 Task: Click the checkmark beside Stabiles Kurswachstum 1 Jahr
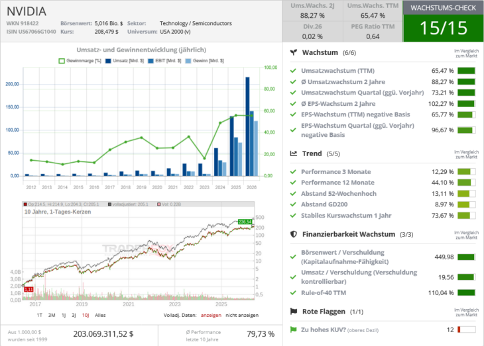(293, 216)
